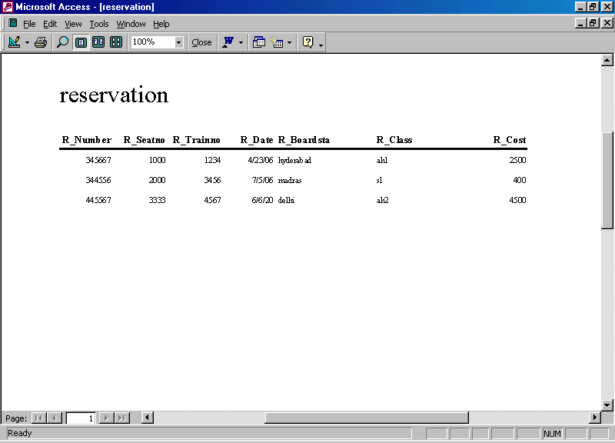Open the zoom percentage dropdown
615x443 pixels.
click(179, 42)
